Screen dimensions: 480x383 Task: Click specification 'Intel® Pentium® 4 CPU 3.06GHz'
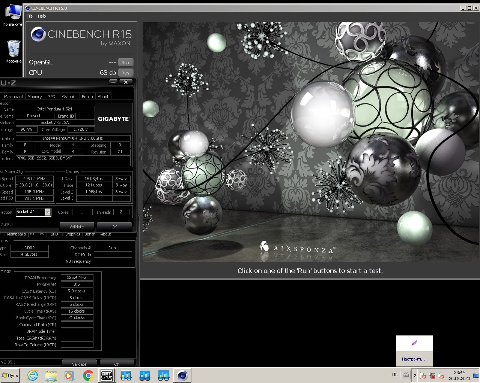(x=73, y=138)
